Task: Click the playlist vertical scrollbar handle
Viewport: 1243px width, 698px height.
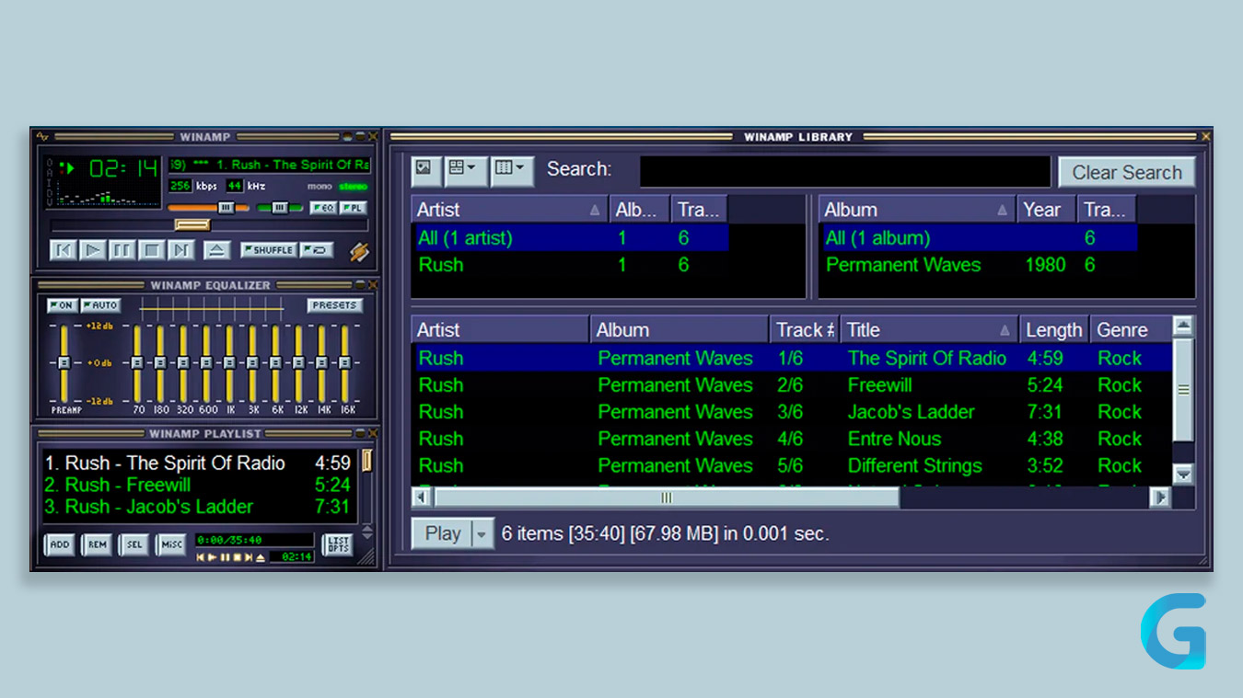Action: tap(366, 460)
